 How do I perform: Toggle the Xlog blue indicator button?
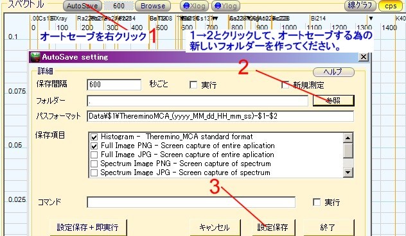pyautogui.click(x=194, y=6)
